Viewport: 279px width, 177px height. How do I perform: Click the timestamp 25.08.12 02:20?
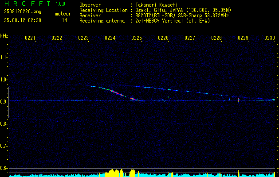pyautogui.click(x=23, y=20)
